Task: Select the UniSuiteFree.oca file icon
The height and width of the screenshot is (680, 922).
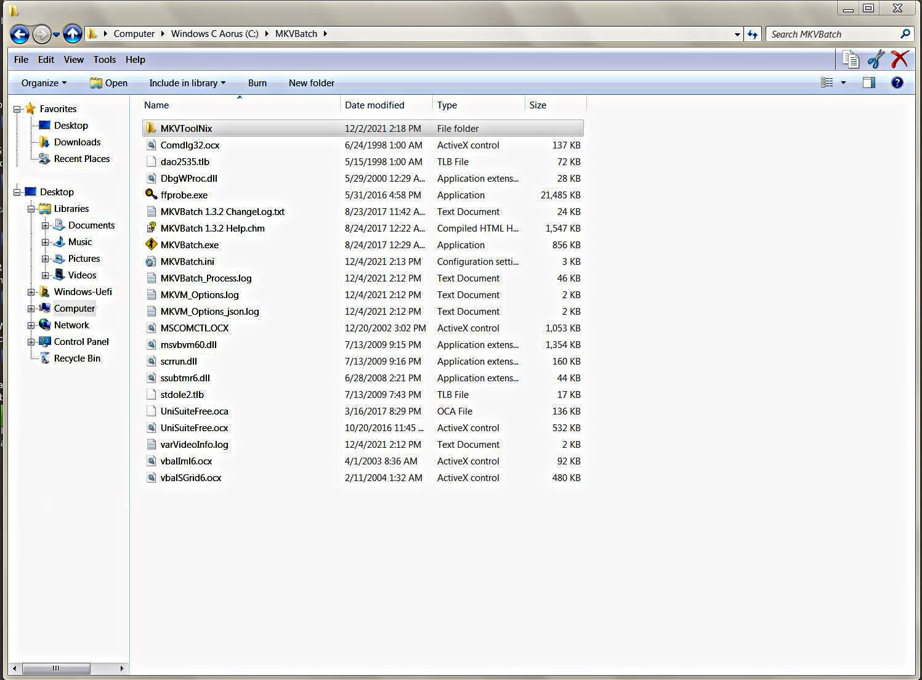Action: (151, 411)
